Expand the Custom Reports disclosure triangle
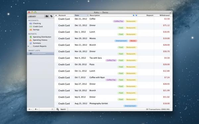The width and height of the screenshot is (199, 124). point(28,46)
